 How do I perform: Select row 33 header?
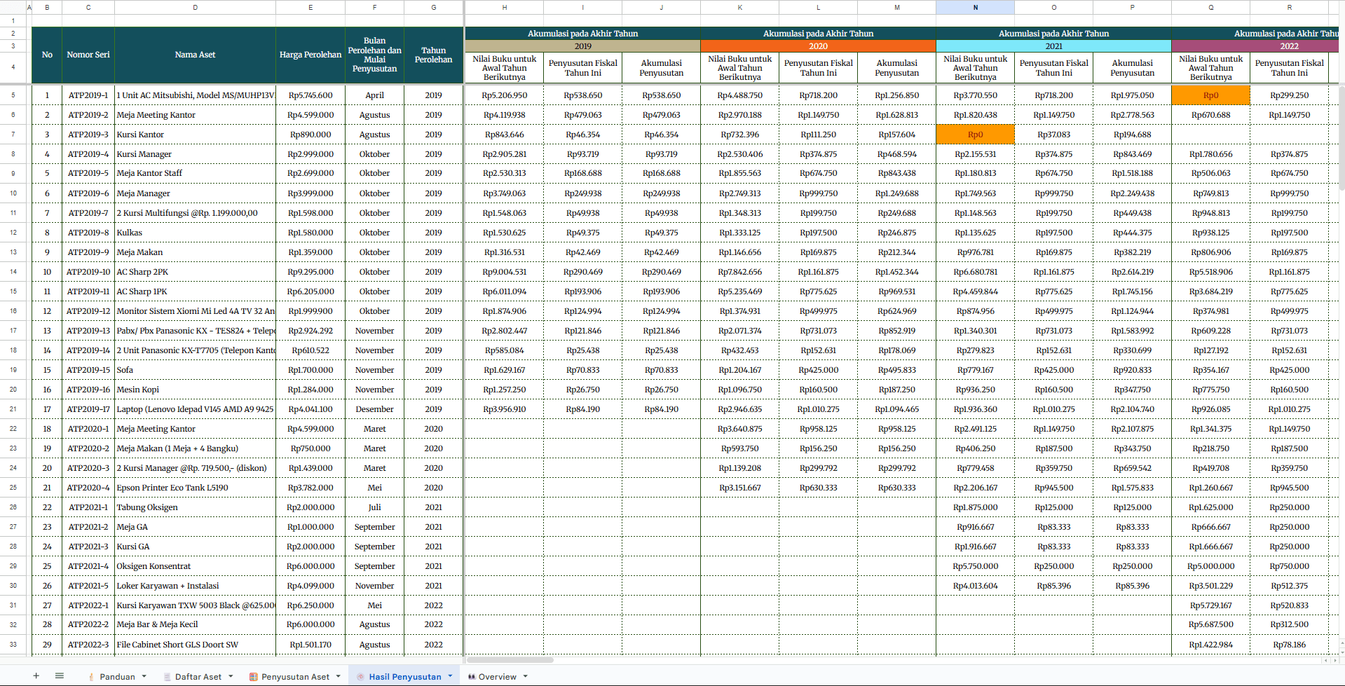[13, 644]
